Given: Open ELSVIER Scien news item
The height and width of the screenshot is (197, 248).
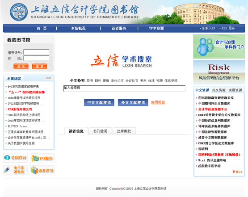Looking at the screenshot, I should pos(19,126).
